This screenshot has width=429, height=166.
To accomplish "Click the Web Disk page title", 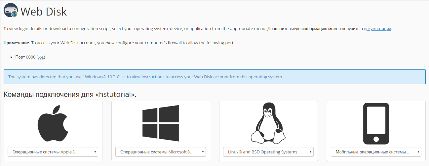I will [x=44, y=12].
